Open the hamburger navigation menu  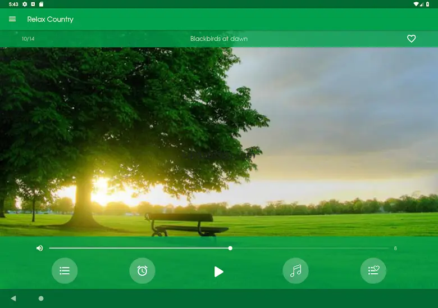[12, 19]
